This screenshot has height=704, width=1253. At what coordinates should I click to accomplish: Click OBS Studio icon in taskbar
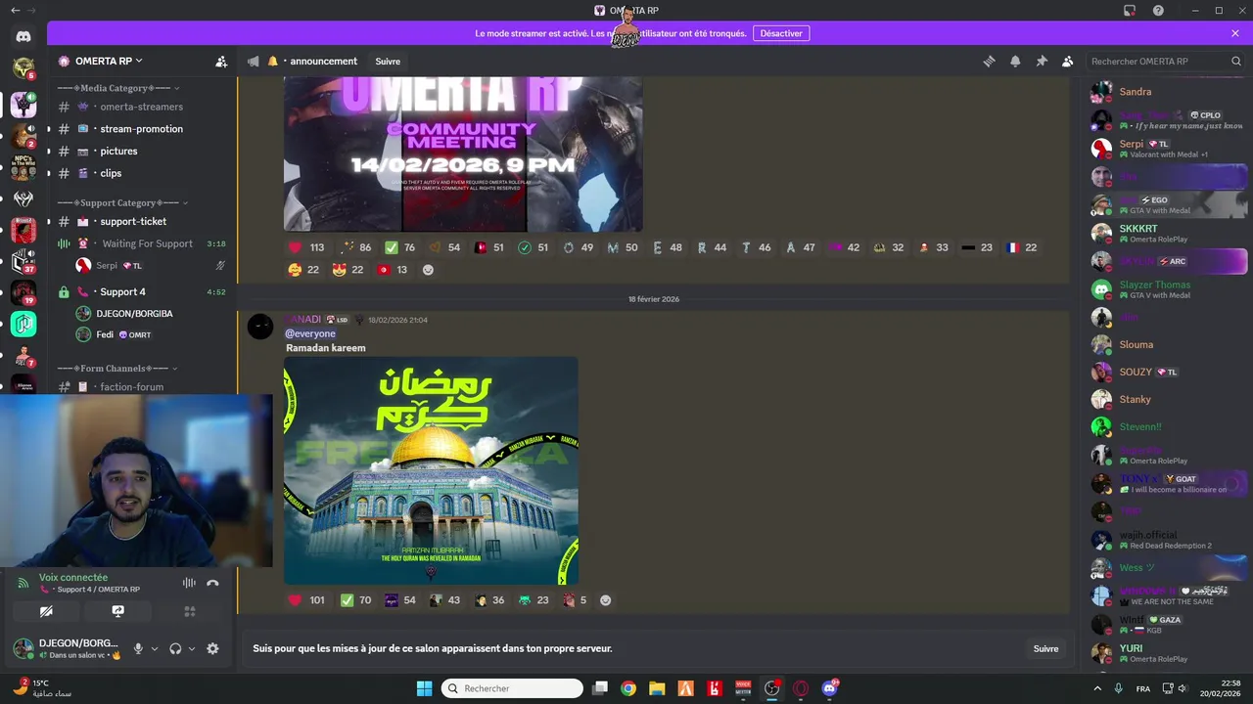(x=772, y=688)
